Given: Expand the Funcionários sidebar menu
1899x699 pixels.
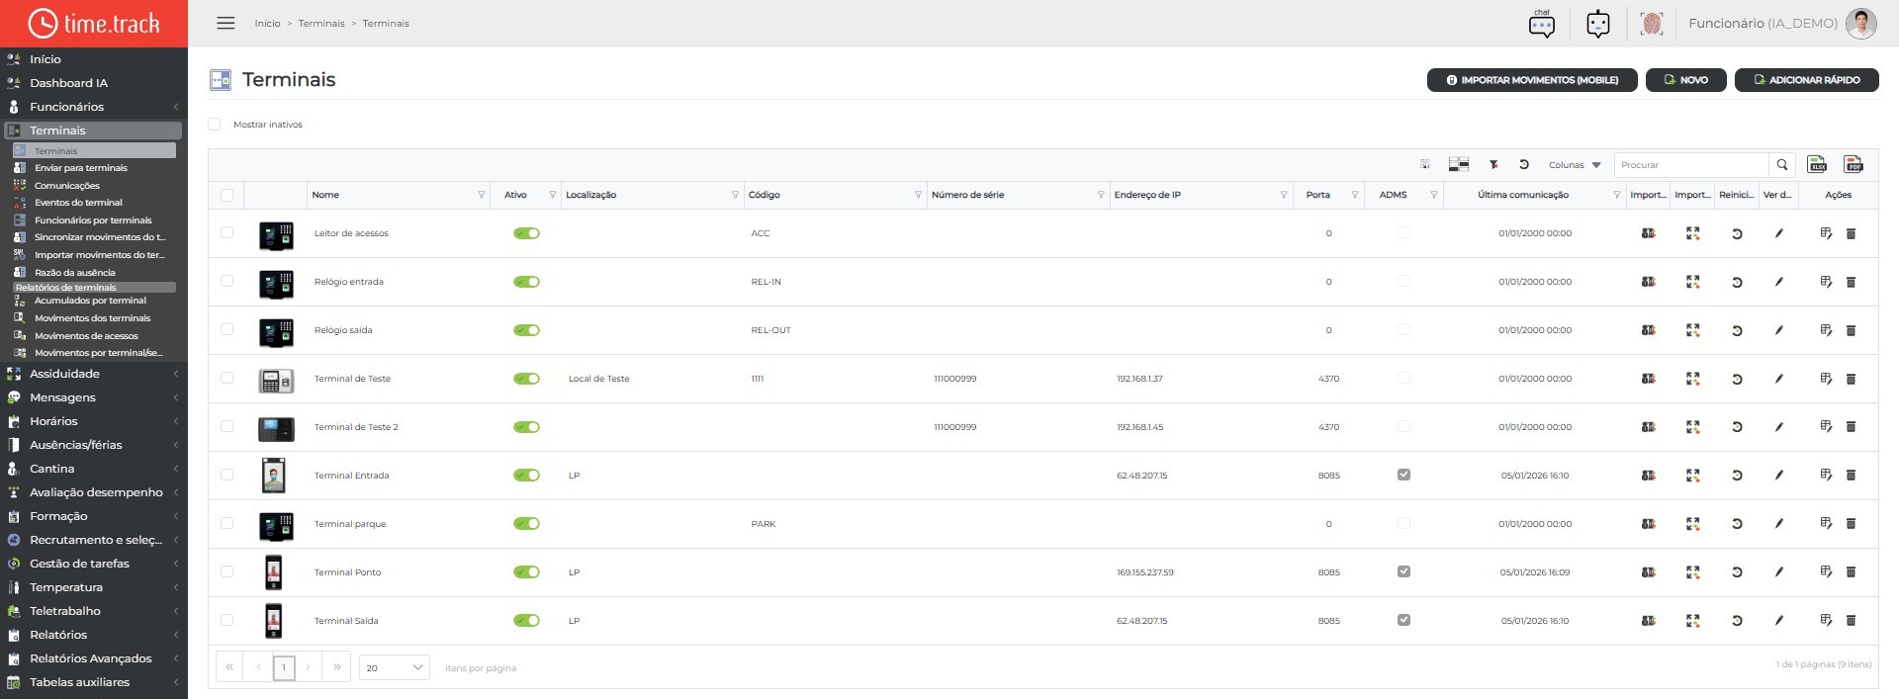Looking at the screenshot, I should (x=94, y=107).
